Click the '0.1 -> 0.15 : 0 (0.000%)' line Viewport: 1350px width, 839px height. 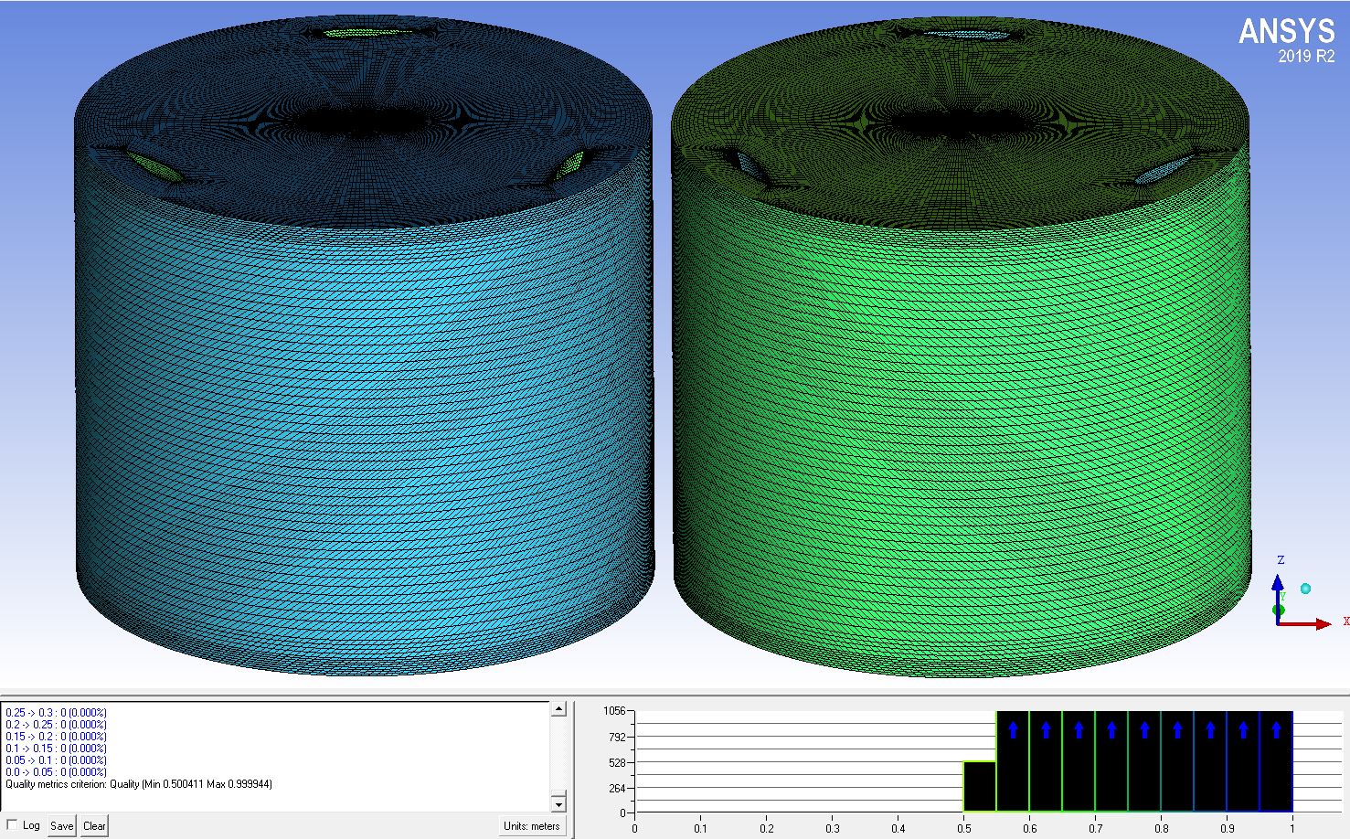tap(56, 748)
